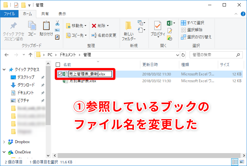Uncheck the 売上管理表_最新.xlsx checkbox
247x166 pixels.
point(60,74)
